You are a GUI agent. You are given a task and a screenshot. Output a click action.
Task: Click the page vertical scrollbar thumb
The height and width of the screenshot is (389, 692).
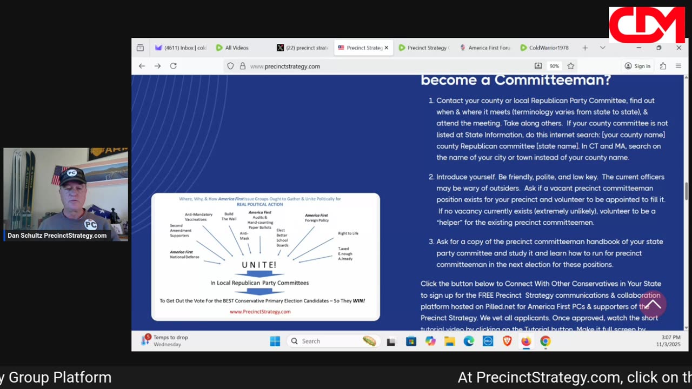(x=686, y=190)
